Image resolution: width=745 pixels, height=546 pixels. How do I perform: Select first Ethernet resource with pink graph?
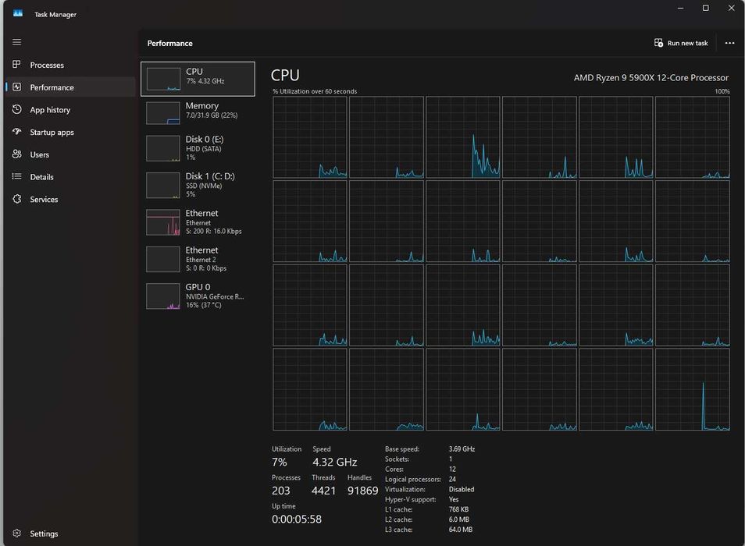(x=198, y=222)
